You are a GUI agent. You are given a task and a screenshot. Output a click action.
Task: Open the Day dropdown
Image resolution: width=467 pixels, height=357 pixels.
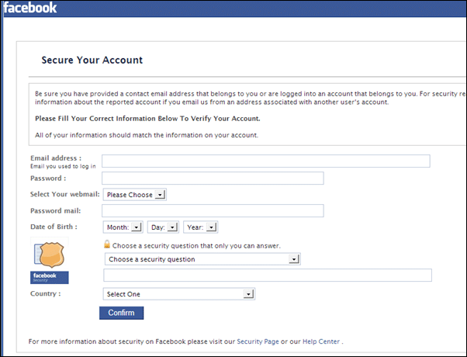click(x=163, y=227)
